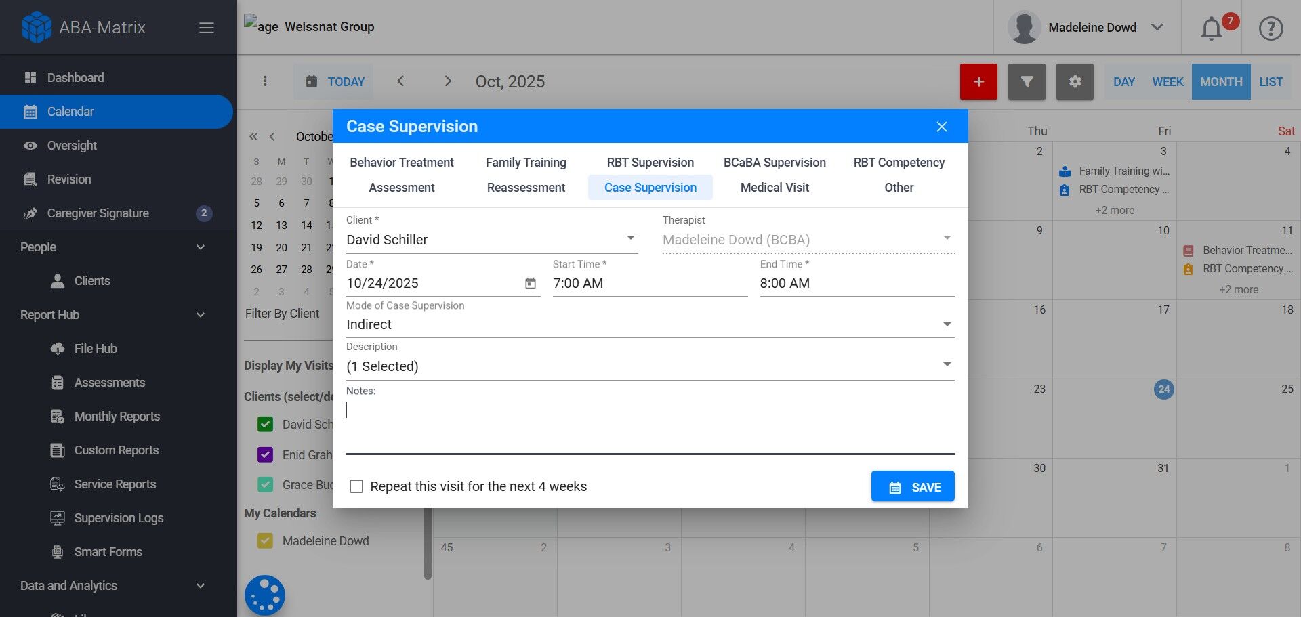Click the three-dot calendar options menu
This screenshot has width=1301, height=617.
265,81
